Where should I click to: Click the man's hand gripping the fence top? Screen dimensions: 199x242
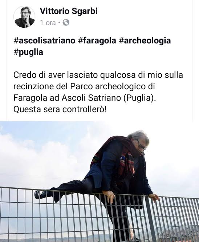(x=109, y=196)
